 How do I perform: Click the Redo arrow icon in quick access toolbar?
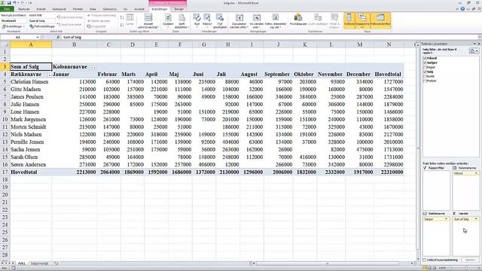click(22, 3)
